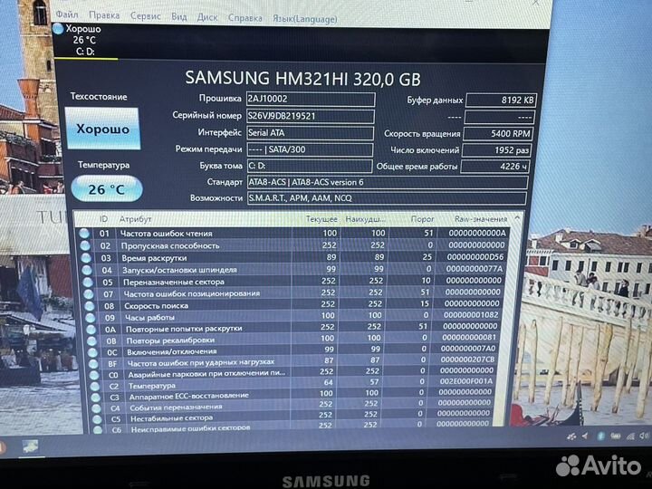This screenshot has width=652, height=489.
Task: Click status circle of row 08 Скорость поиска
Action: pyautogui.click(x=90, y=306)
